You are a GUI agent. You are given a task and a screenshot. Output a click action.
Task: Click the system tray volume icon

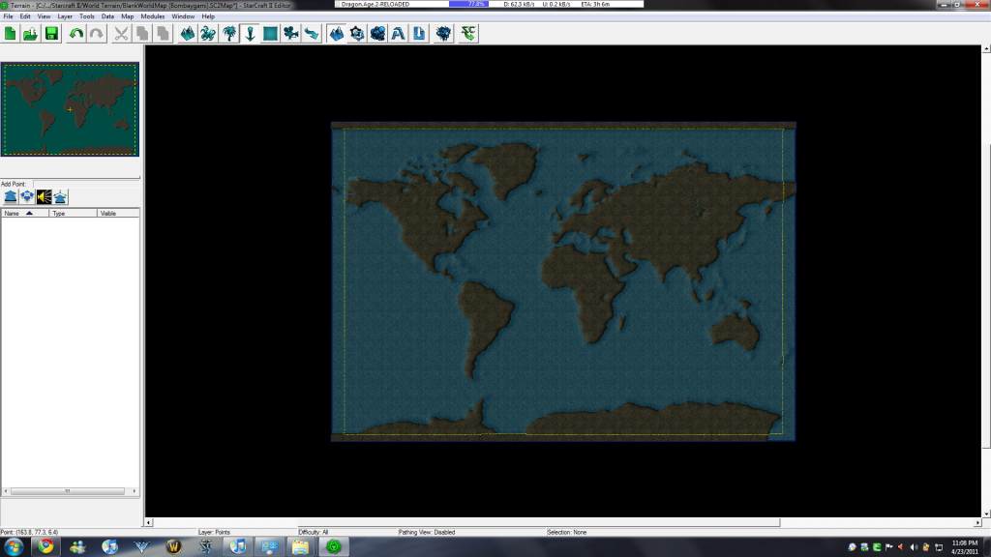pyautogui.click(x=914, y=547)
